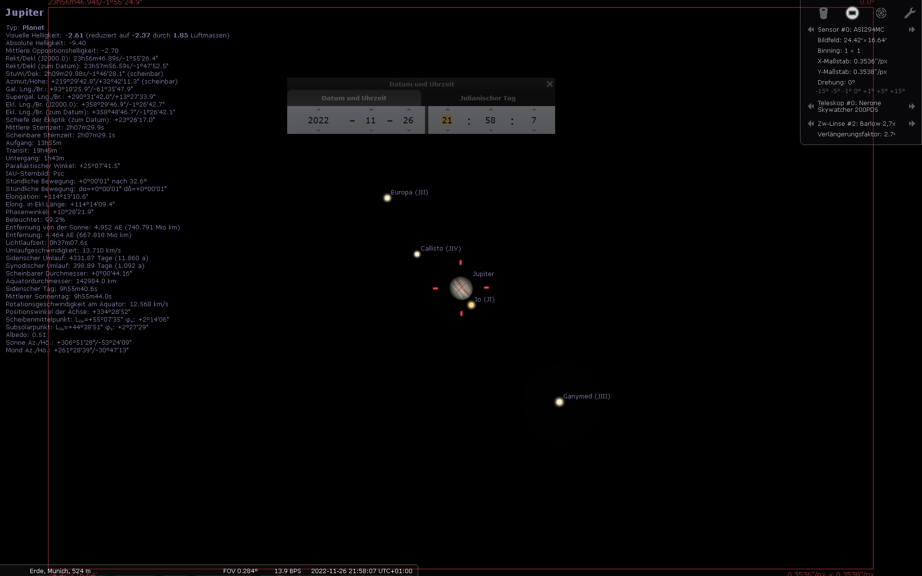Click the status bar date "2022-11-26 21:58:07 UTC+01:00"
This screenshot has height=576, width=922.
[362, 571]
